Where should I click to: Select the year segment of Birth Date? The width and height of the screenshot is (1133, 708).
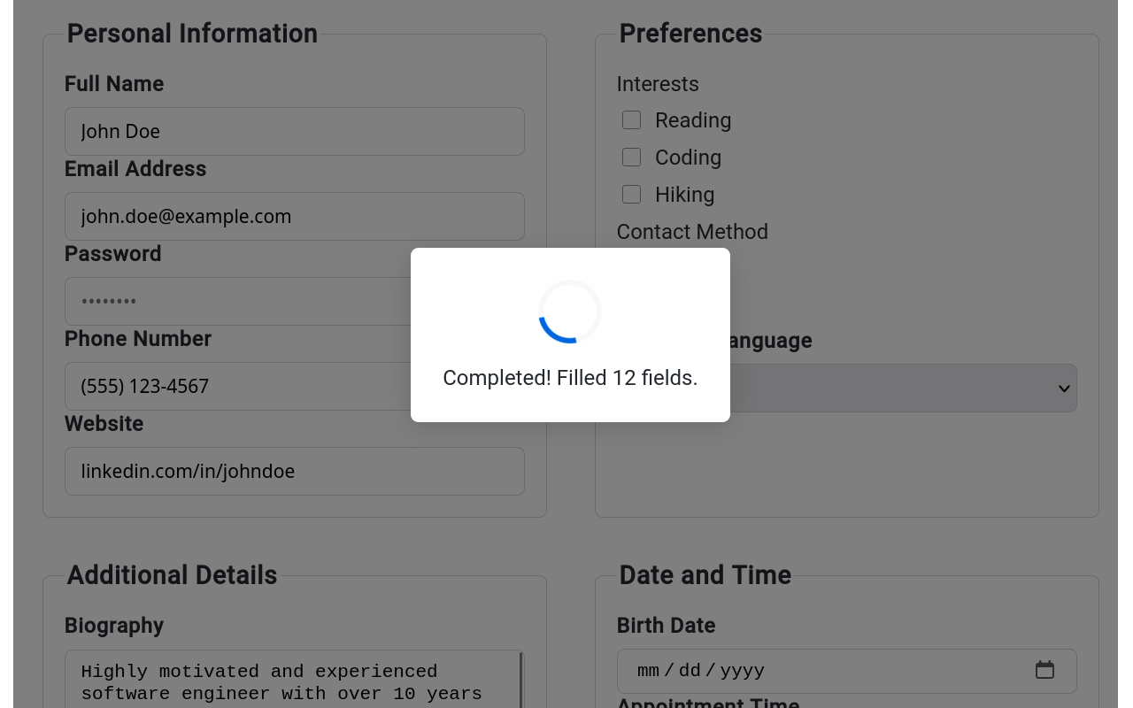(x=742, y=671)
